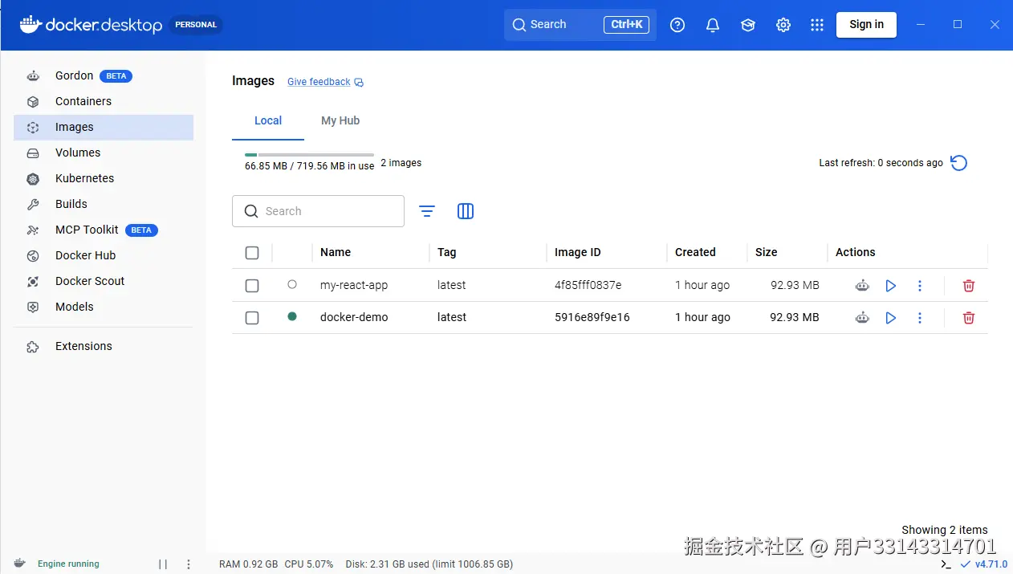The height and width of the screenshot is (574, 1013).
Task: Switch to the My Hub tab
Action: pyautogui.click(x=340, y=120)
